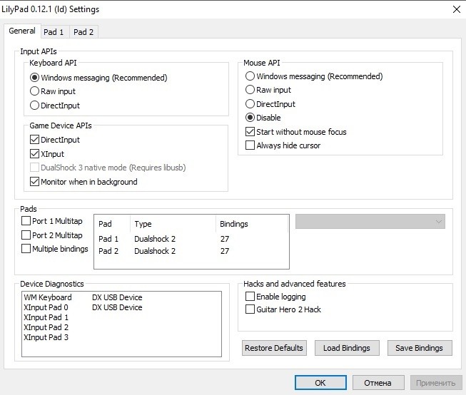The image size is (466, 395).
Task: Close the LilyPad settings window
Action: [x=455, y=9]
